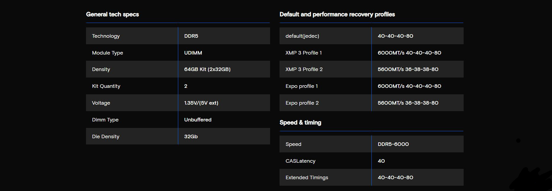Click the CASLatency row label
The image size is (552, 191).
coord(300,161)
